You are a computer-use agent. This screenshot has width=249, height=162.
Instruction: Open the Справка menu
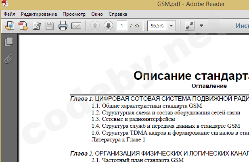(x=118, y=14)
